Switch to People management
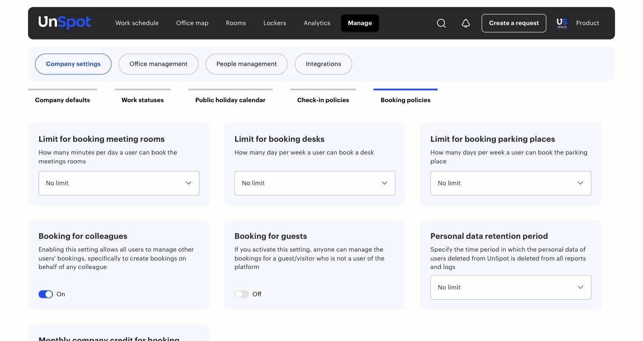Screen dimensions: 643x341 (x=247, y=64)
